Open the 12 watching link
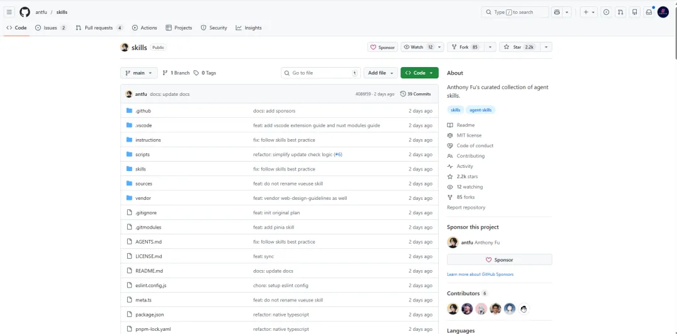Viewport: 677px width, 334px height. tap(470, 187)
